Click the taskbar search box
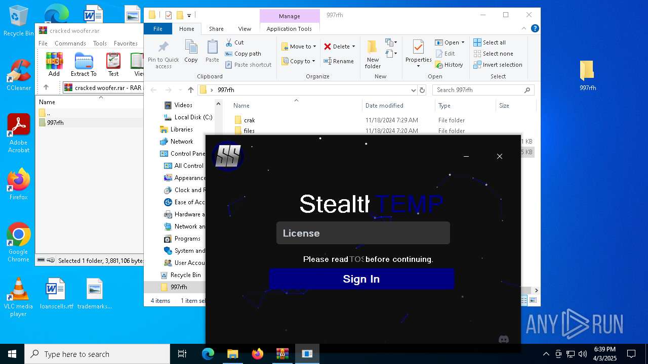Image resolution: width=648 pixels, height=364 pixels. coord(97,354)
